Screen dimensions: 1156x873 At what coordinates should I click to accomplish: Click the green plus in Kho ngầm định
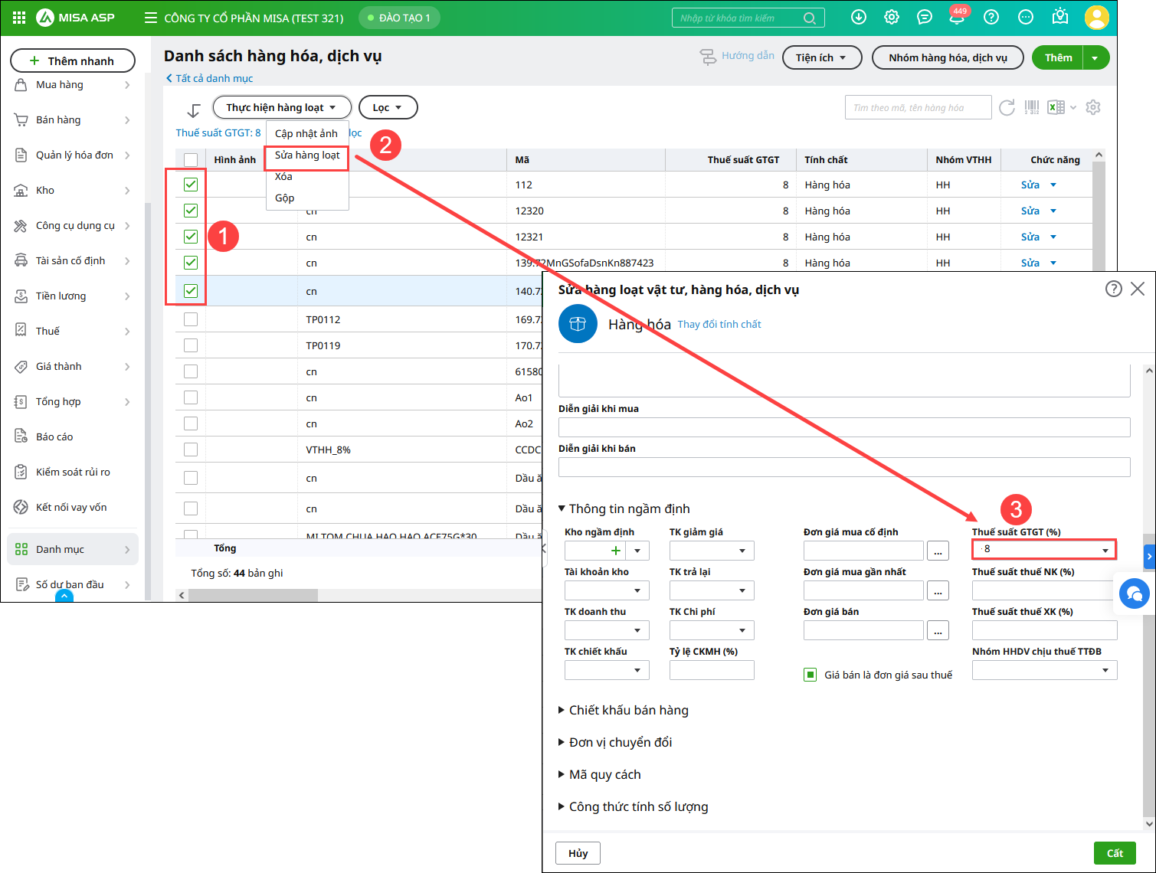click(615, 551)
